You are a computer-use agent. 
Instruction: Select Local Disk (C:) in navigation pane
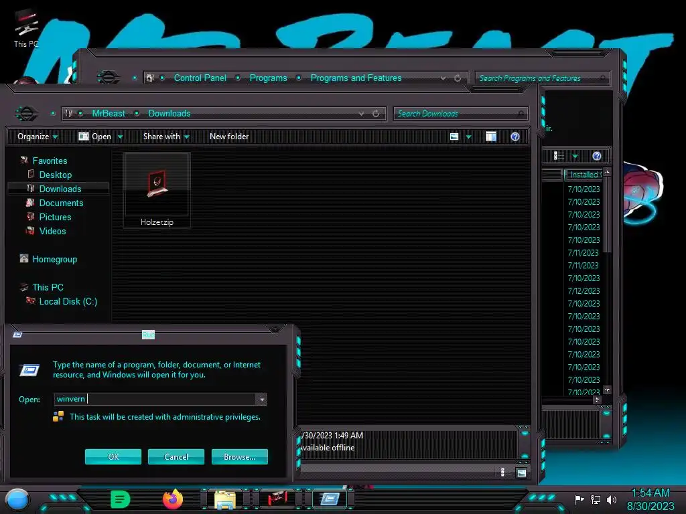point(68,301)
